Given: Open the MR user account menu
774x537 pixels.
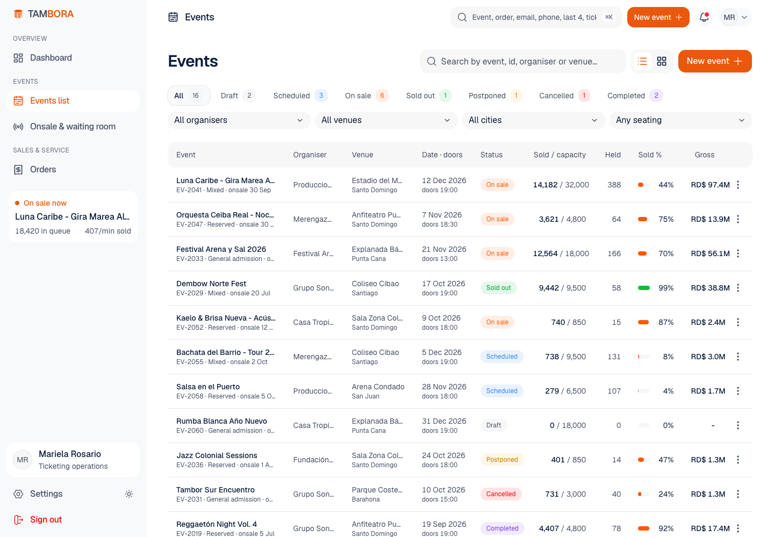Looking at the screenshot, I should click(735, 17).
